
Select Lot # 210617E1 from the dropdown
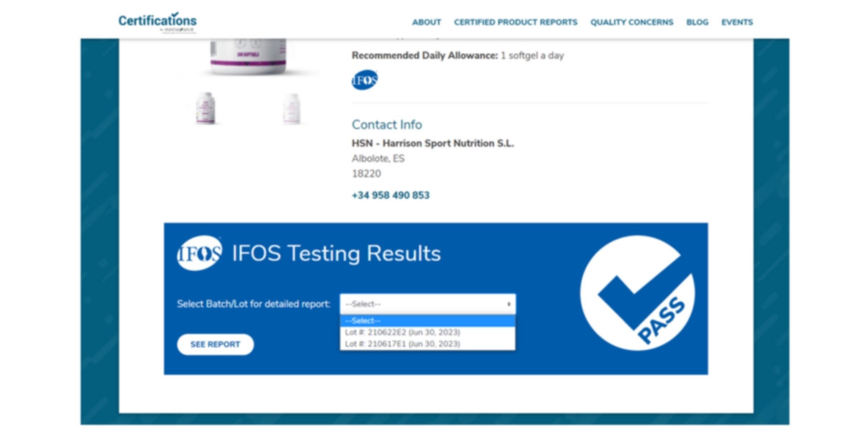(x=402, y=343)
